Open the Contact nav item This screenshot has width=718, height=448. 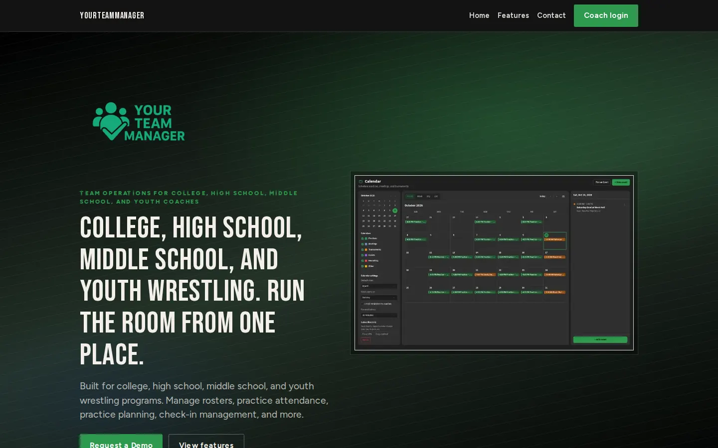[551, 15]
